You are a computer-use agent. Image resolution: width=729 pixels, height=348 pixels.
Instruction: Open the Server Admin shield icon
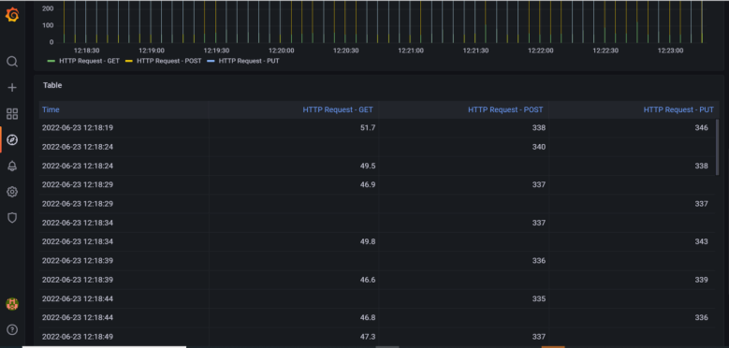pyautogui.click(x=12, y=217)
